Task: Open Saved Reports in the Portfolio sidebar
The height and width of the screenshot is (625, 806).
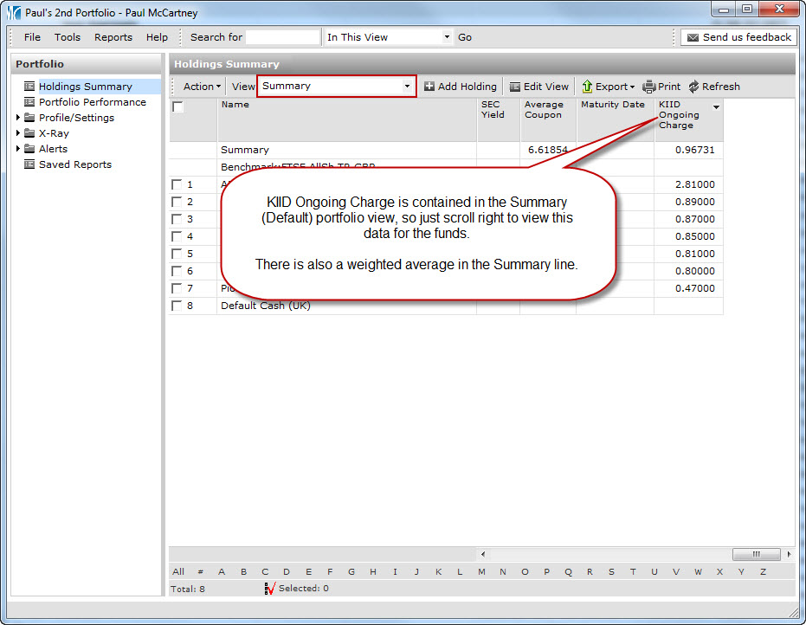Action: point(74,164)
